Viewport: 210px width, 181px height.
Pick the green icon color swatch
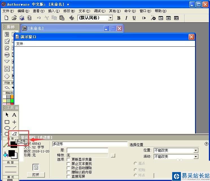12,101
